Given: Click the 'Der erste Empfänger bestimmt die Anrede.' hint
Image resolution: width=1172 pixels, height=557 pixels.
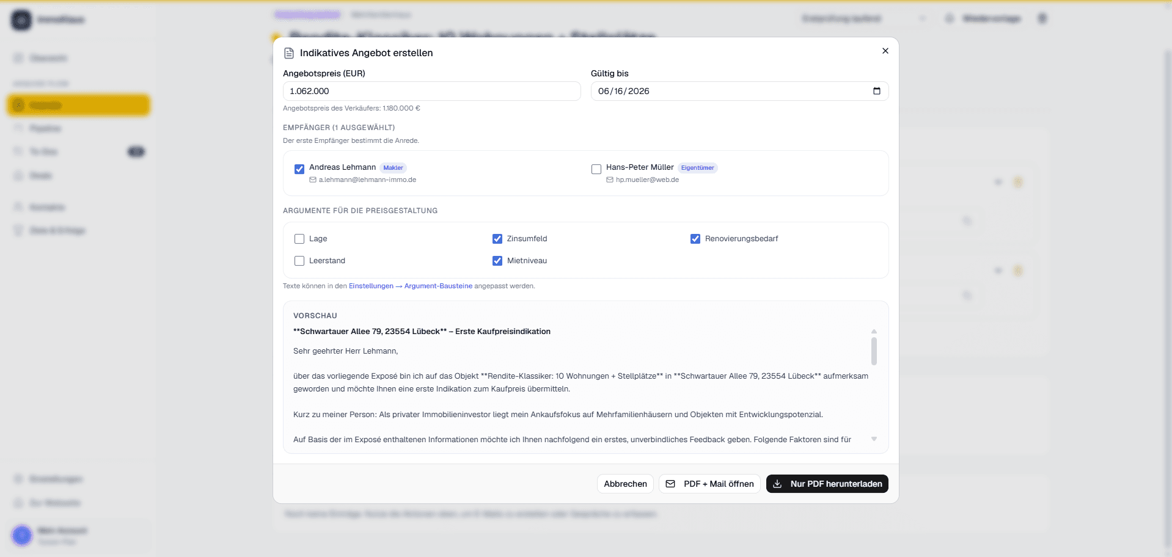Looking at the screenshot, I should [351, 140].
